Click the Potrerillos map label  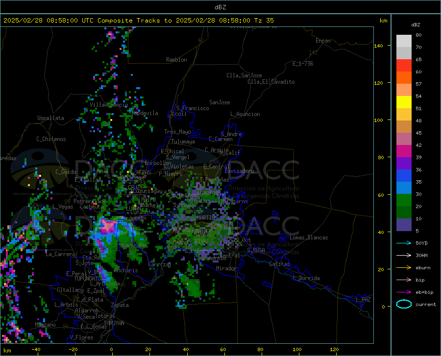[90, 201]
